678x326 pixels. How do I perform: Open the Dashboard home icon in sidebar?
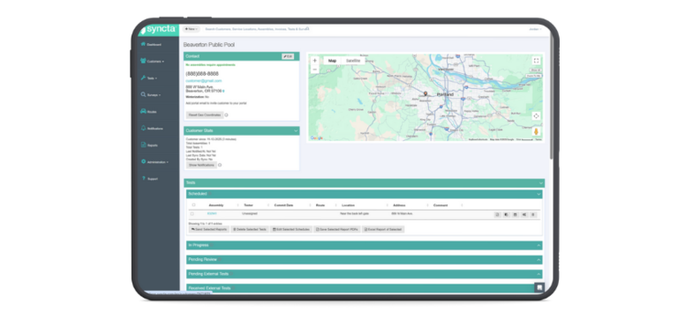(143, 44)
